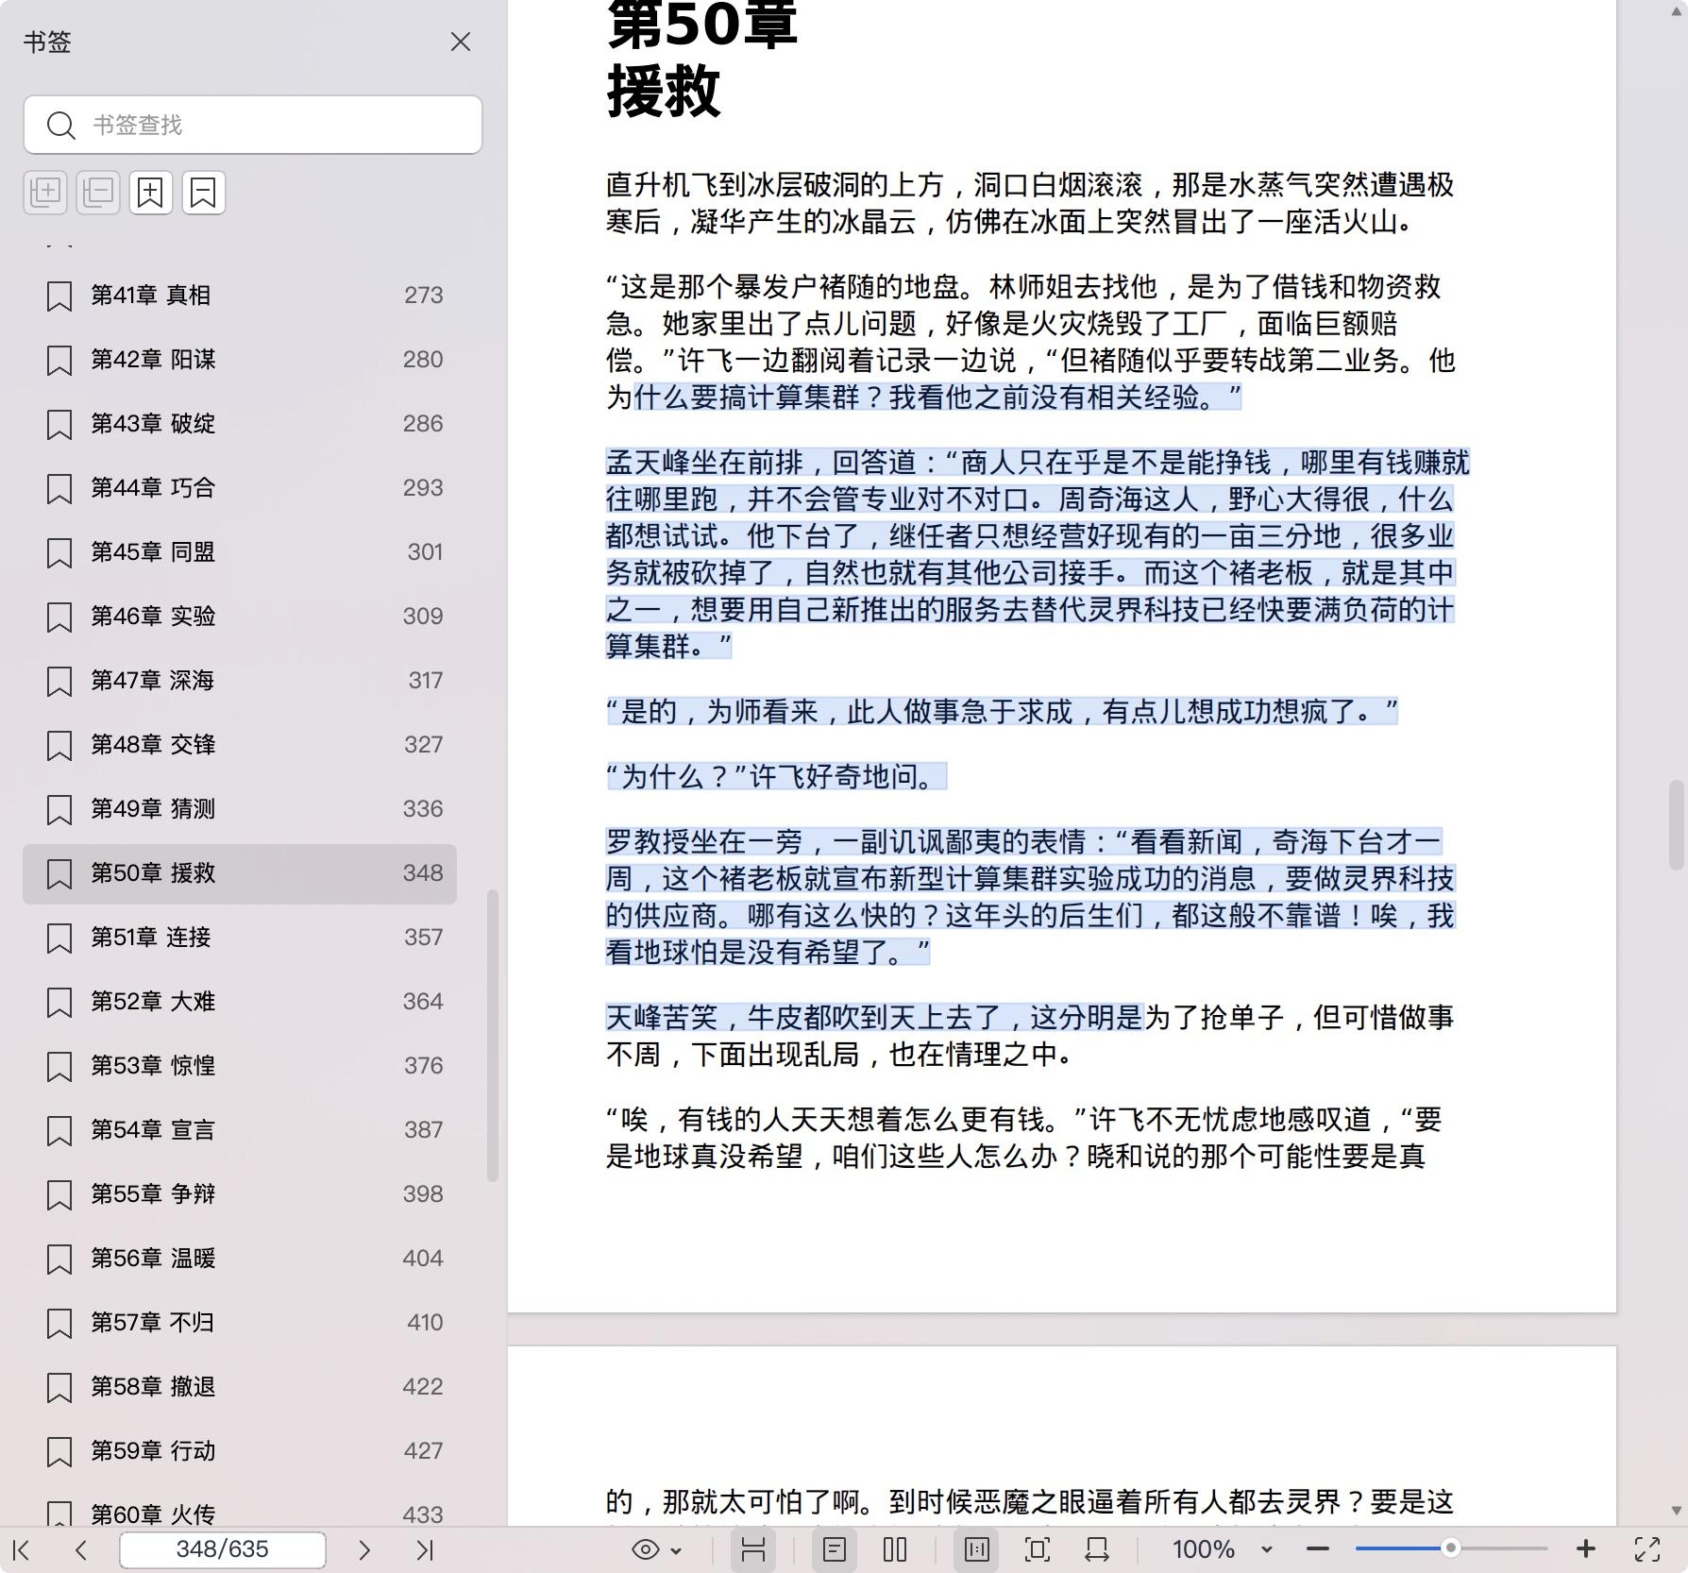Click paragraph starting 直升机飞到冰层破洞
The image size is (1688, 1573).
point(1030,203)
